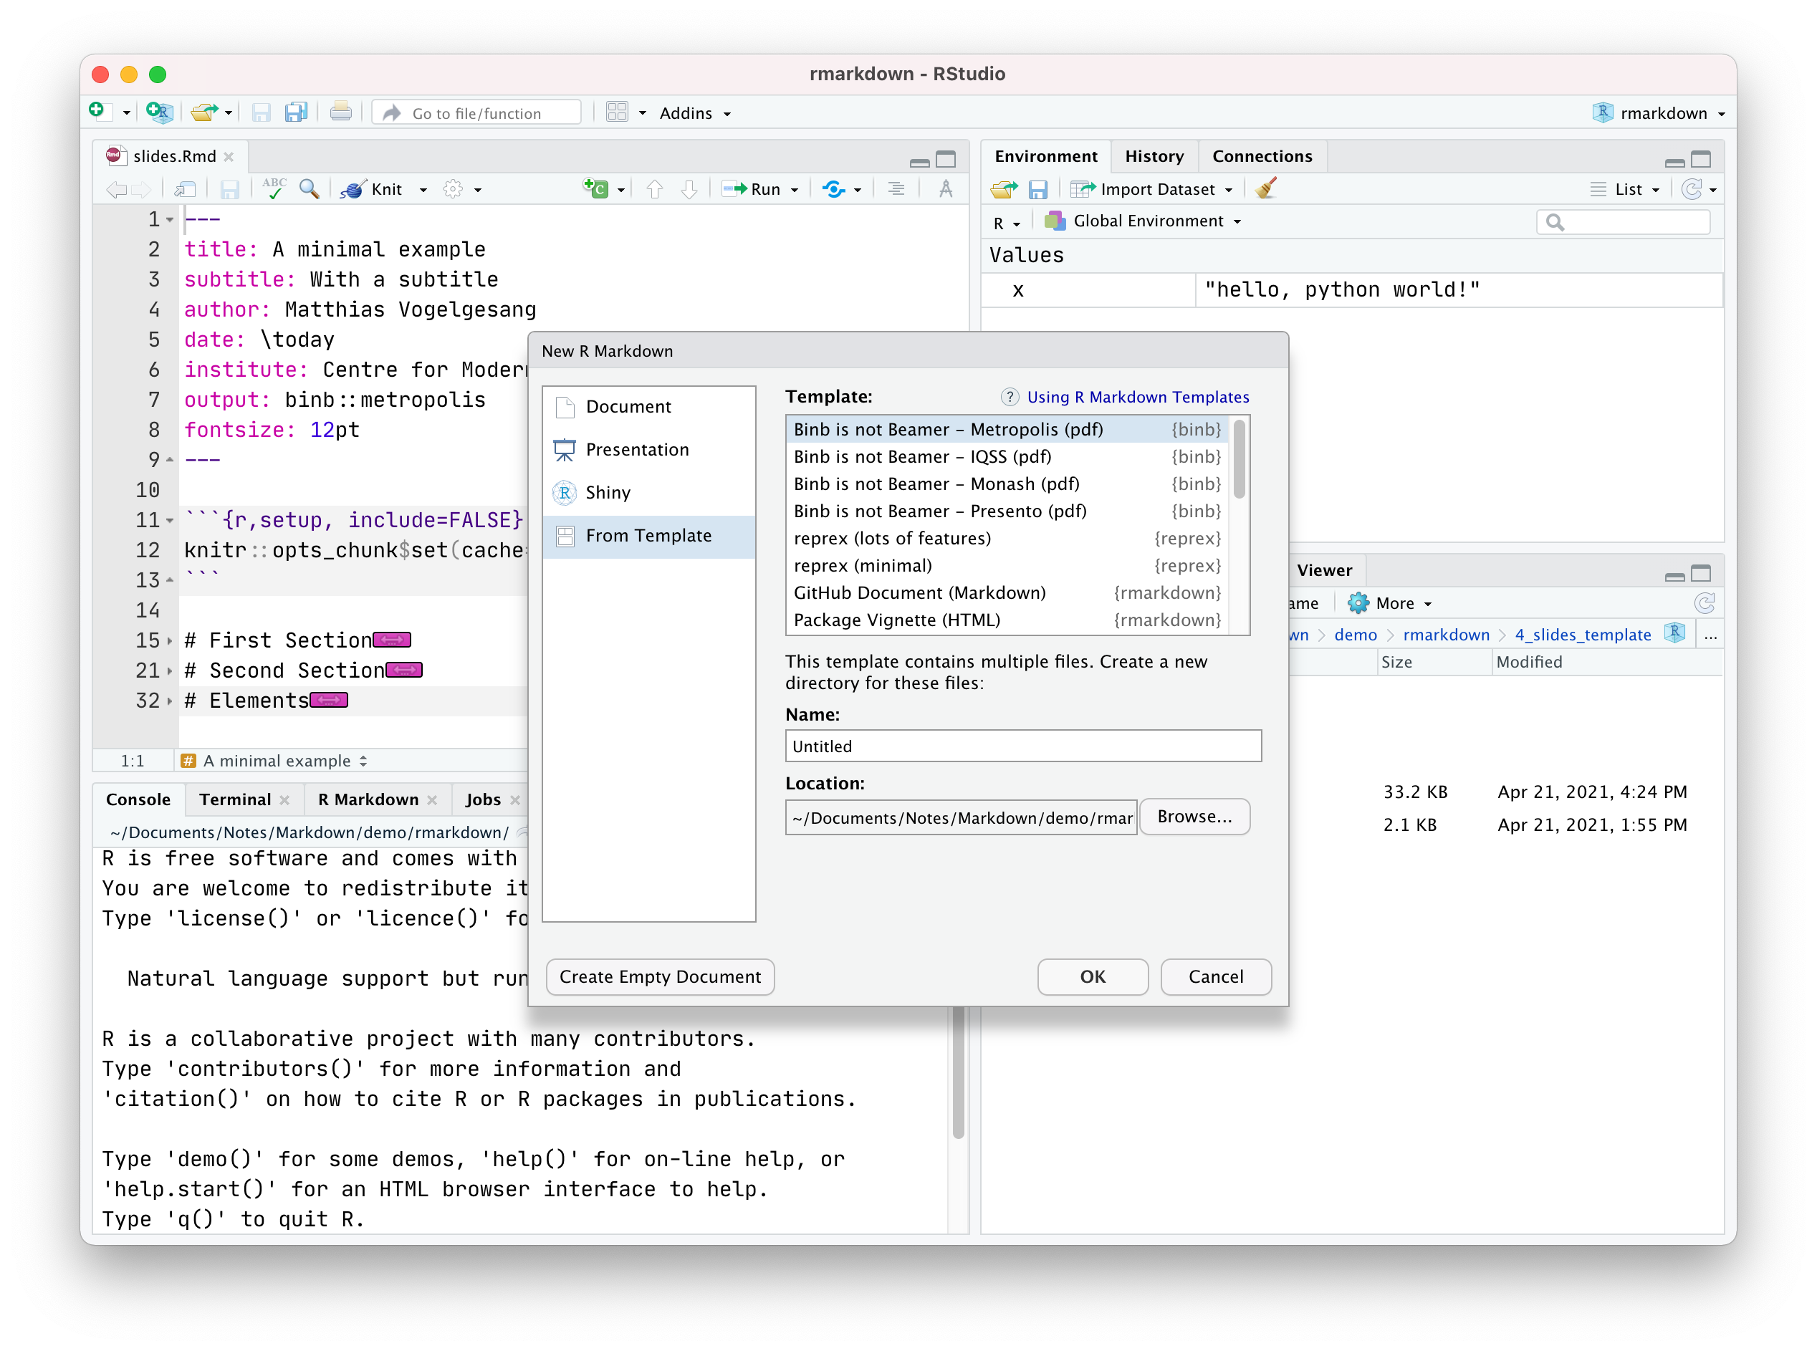The height and width of the screenshot is (1351, 1817).
Task: Select Presentation type in dialog sidebar
Action: click(x=648, y=449)
